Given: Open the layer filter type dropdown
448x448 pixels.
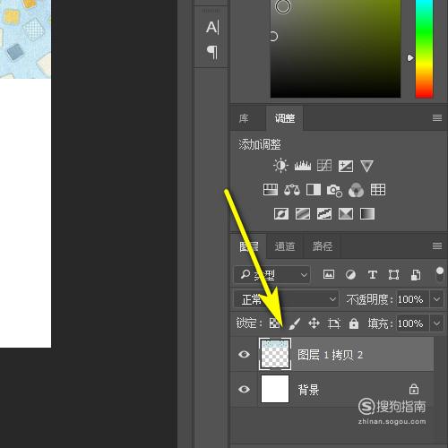Looking at the screenshot, I should 271,274.
